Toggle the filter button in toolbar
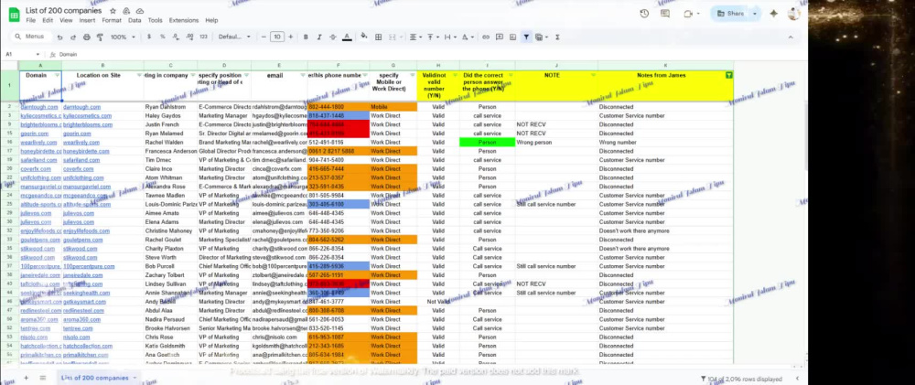 click(x=526, y=37)
